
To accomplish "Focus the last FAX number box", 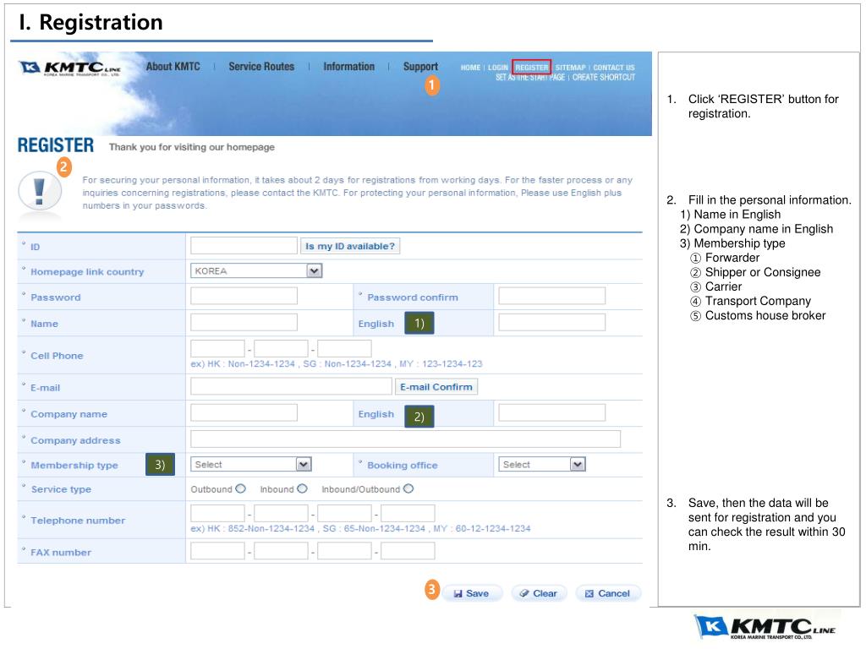I will coord(408,551).
